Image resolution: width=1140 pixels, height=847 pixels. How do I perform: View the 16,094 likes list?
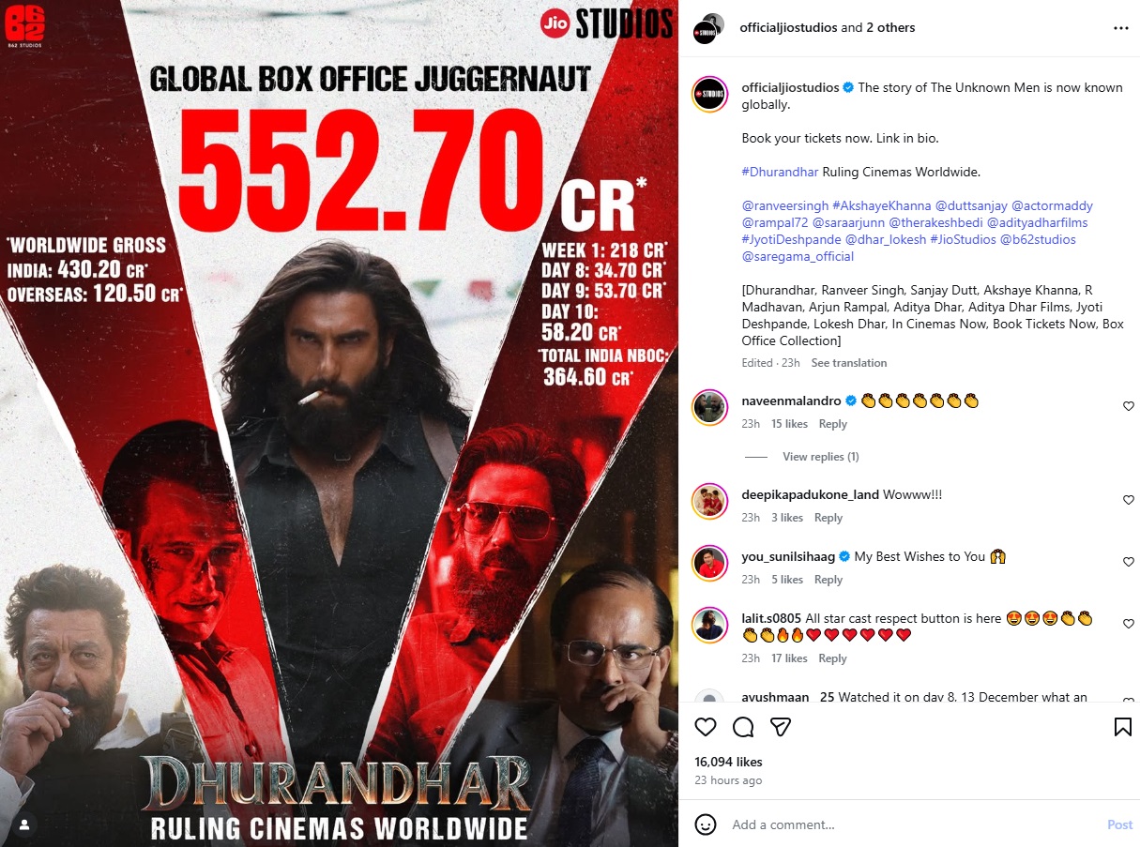tap(728, 762)
